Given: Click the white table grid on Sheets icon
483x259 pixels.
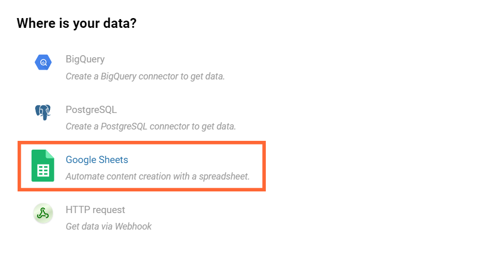Looking at the screenshot, I should coord(43,171).
